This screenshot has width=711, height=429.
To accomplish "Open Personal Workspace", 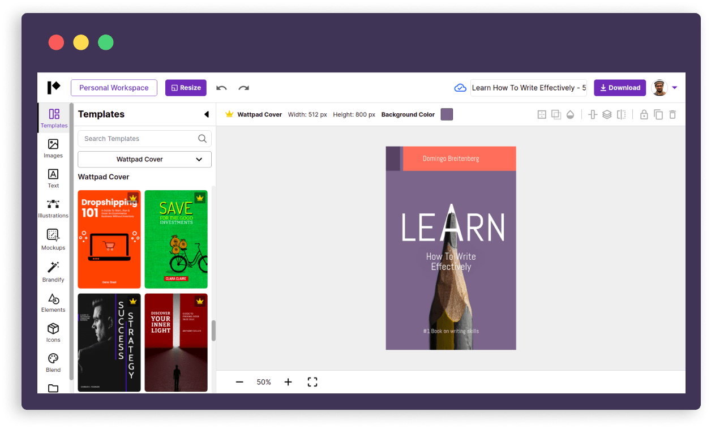I will pos(114,88).
